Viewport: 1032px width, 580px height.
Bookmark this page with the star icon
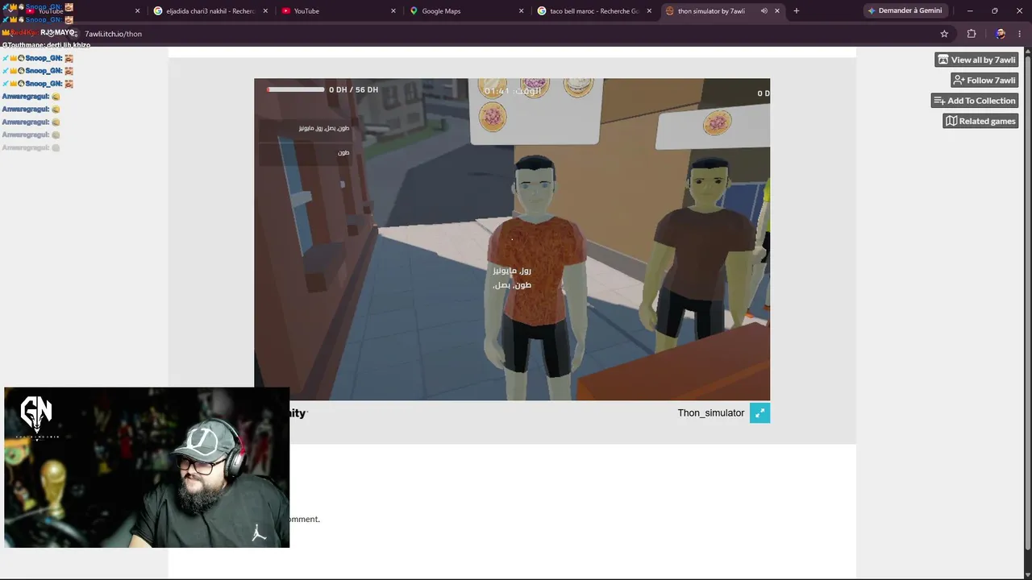pyautogui.click(x=944, y=34)
